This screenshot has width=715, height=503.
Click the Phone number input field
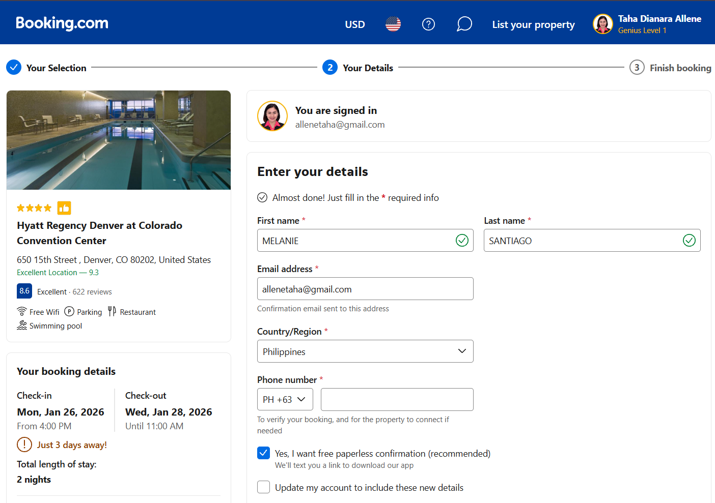(397, 399)
